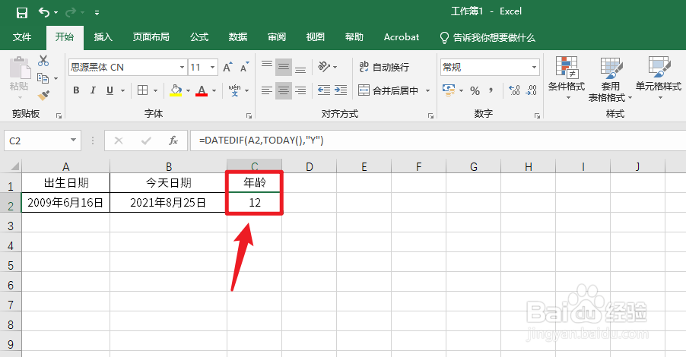Open the 条件格式 menu

coord(567,78)
